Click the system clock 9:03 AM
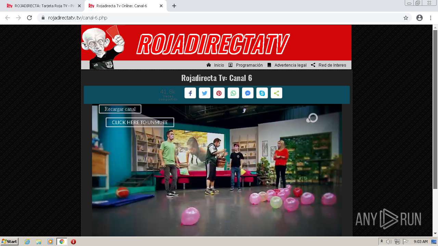438x246 pixels. (x=421, y=242)
